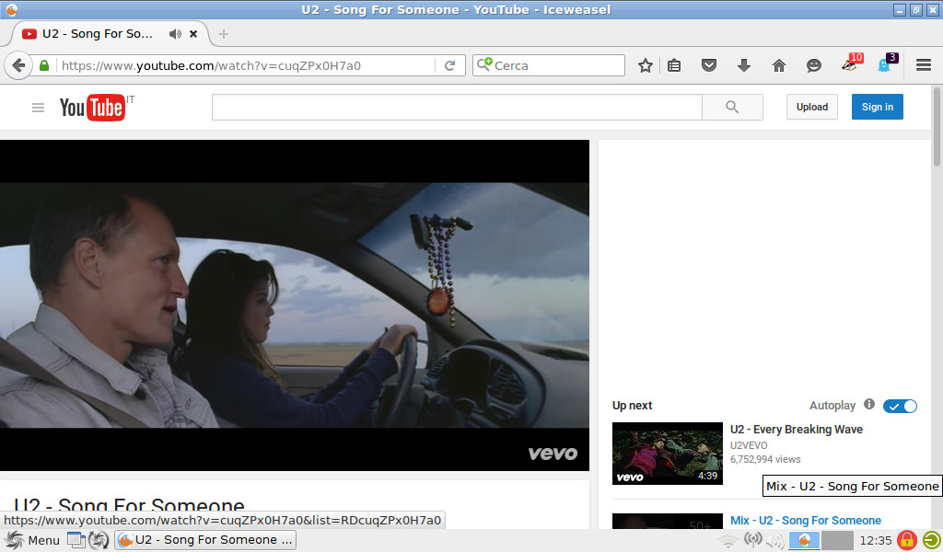Click the wireless broadcast tray icon
The image size is (943, 552).
752,539
